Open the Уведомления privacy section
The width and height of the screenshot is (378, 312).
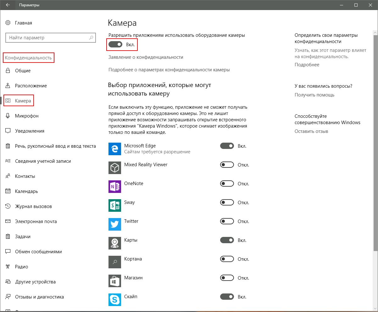coord(30,131)
